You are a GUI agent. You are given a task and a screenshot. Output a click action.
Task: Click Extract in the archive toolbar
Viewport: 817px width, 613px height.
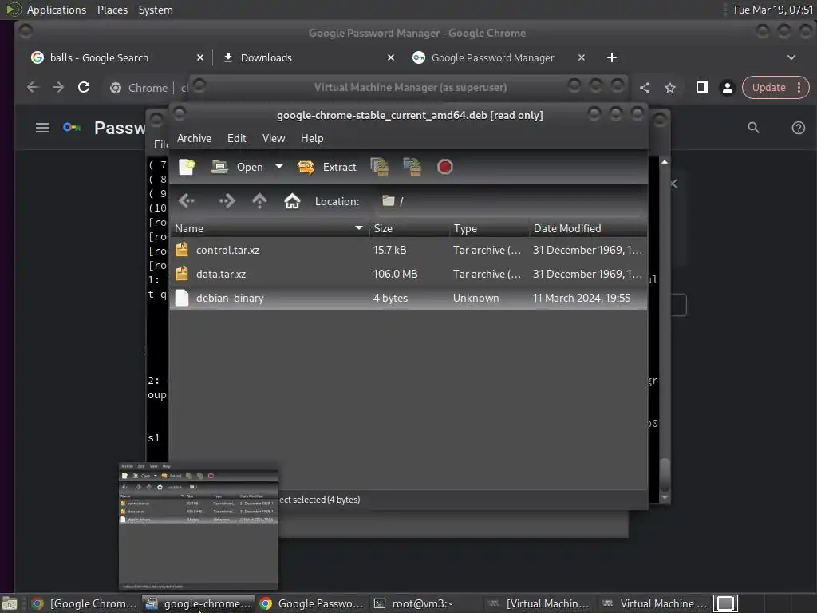(326, 167)
